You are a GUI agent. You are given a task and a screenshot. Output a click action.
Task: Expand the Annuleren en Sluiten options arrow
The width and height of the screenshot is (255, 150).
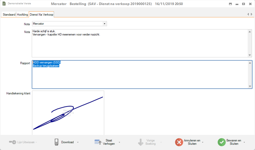click(x=203, y=142)
